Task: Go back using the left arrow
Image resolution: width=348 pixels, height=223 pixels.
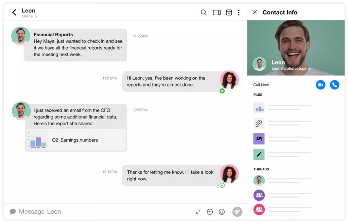Action: [14, 13]
